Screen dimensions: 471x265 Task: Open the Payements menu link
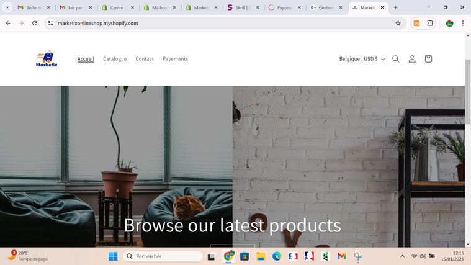click(x=176, y=59)
